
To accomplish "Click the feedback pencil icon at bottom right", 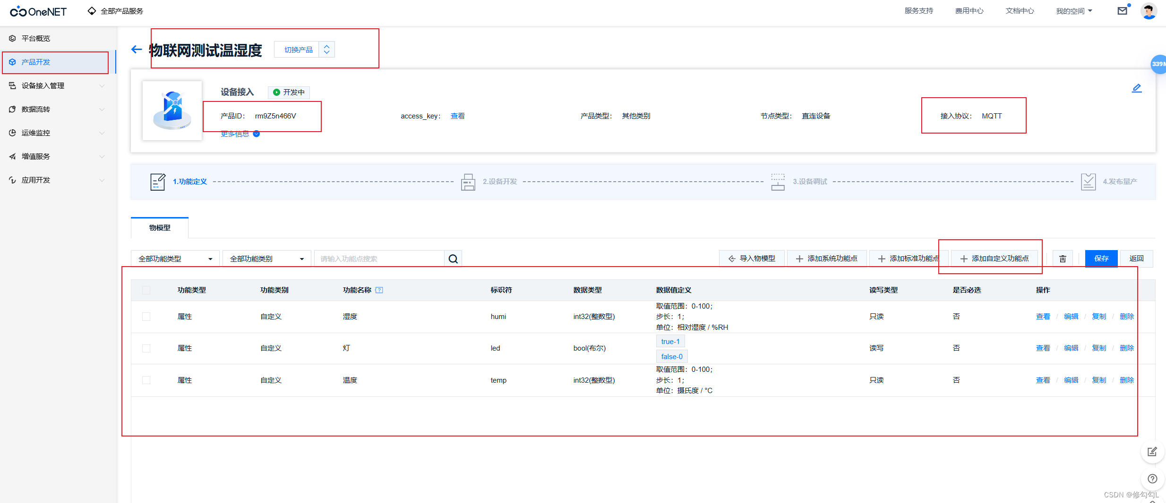I will click(1152, 452).
